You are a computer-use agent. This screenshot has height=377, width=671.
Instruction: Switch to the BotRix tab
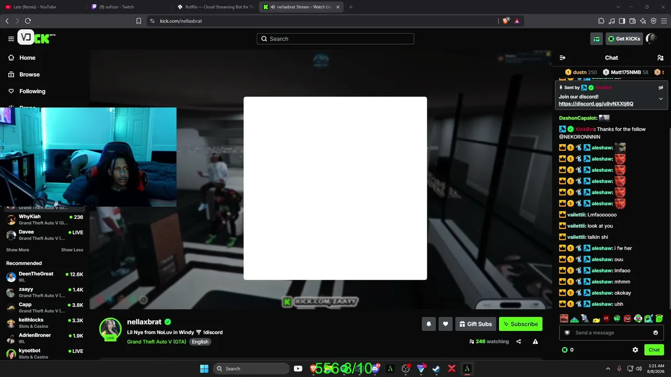click(215, 7)
